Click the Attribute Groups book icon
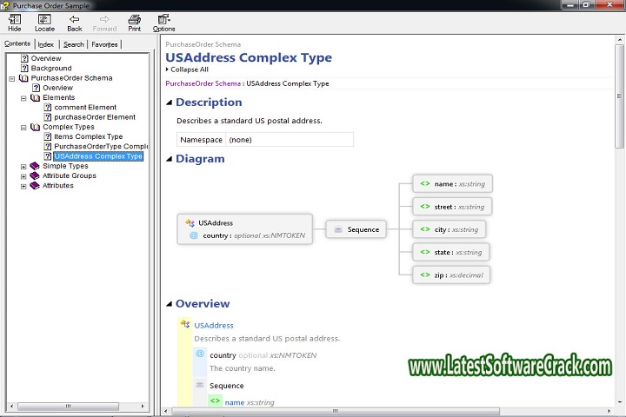Image resolution: width=626 pixels, height=417 pixels. [35, 175]
